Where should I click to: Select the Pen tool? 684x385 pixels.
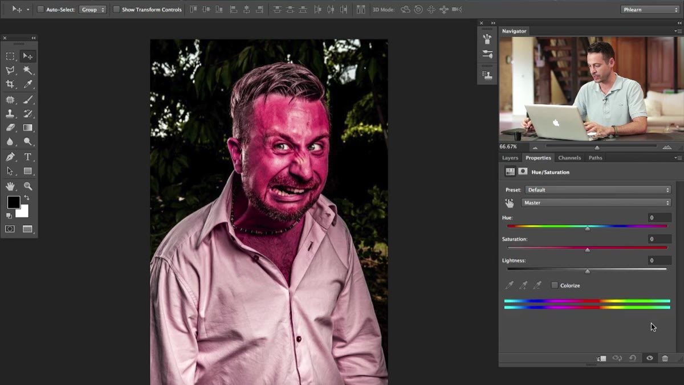point(10,157)
